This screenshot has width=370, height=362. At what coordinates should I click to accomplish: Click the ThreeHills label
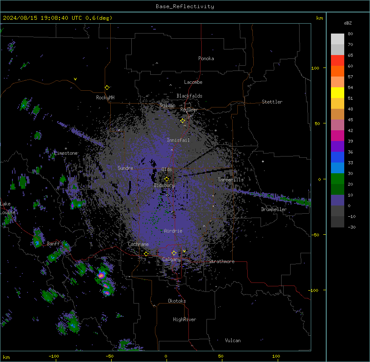[x=230, y=180]
